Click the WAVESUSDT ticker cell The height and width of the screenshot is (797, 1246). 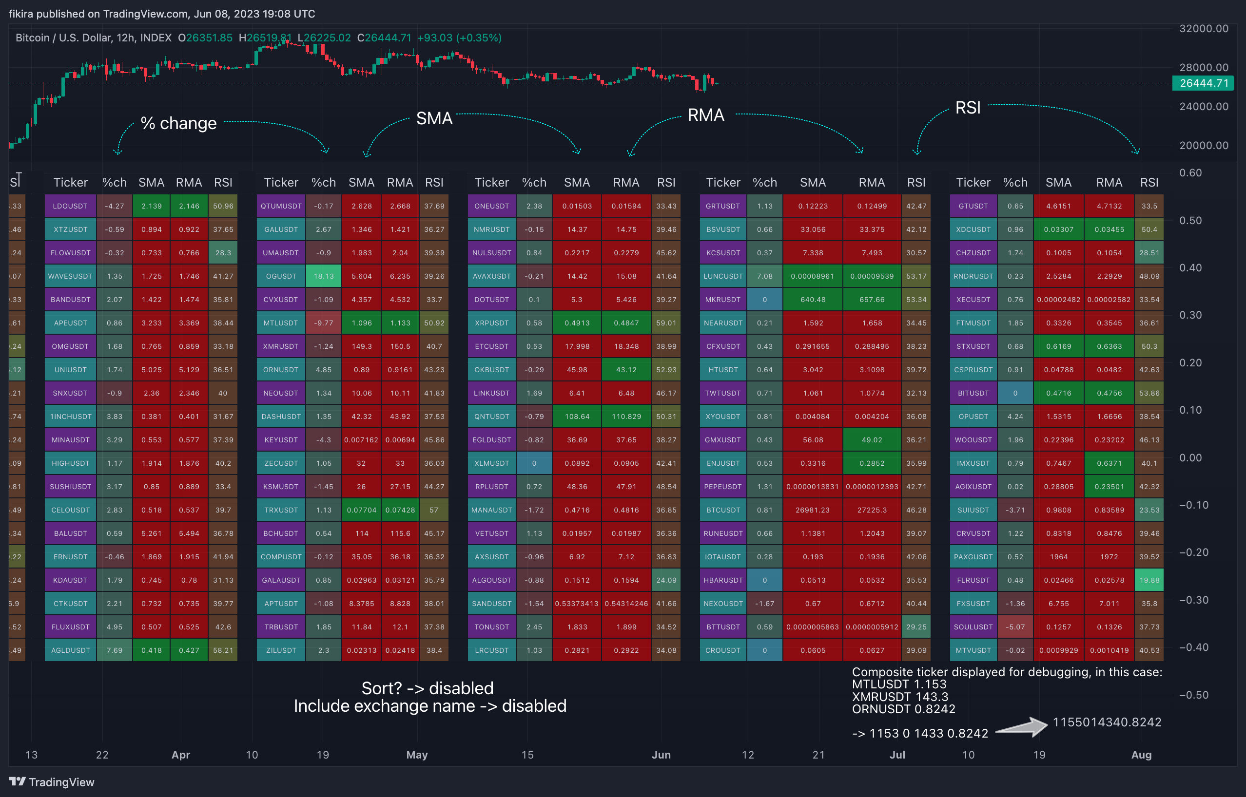click(x=70, y=276)
